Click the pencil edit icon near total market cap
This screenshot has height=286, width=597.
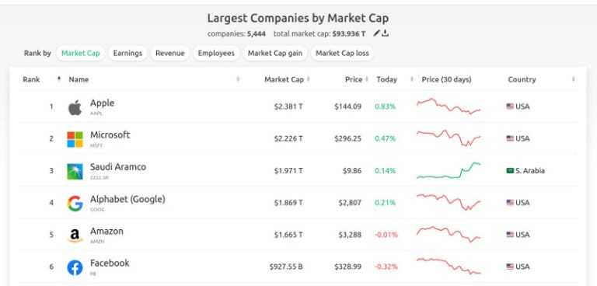(376, 33)
